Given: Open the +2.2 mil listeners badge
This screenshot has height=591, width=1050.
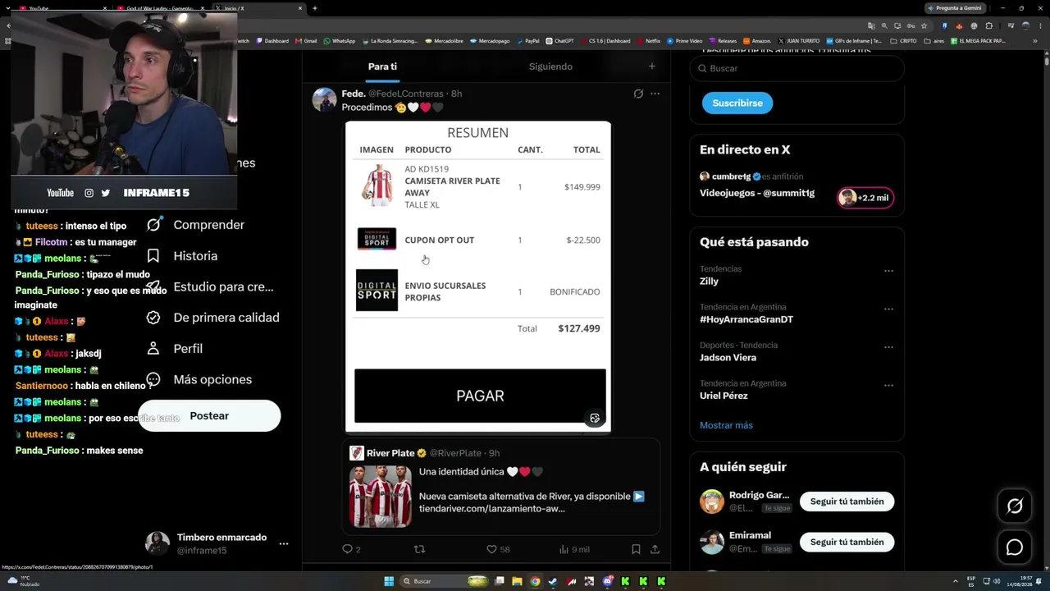Looking at the screenshot, I should (865, 198).
